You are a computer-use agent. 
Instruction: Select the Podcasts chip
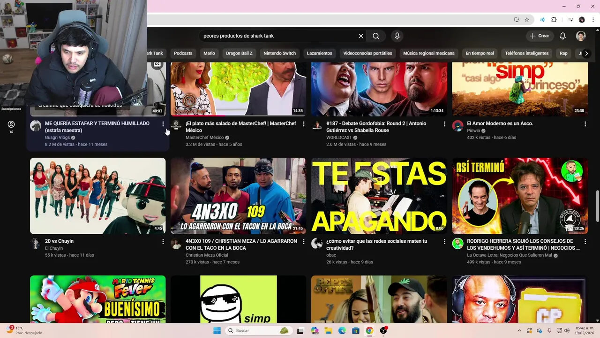[183, 53]
